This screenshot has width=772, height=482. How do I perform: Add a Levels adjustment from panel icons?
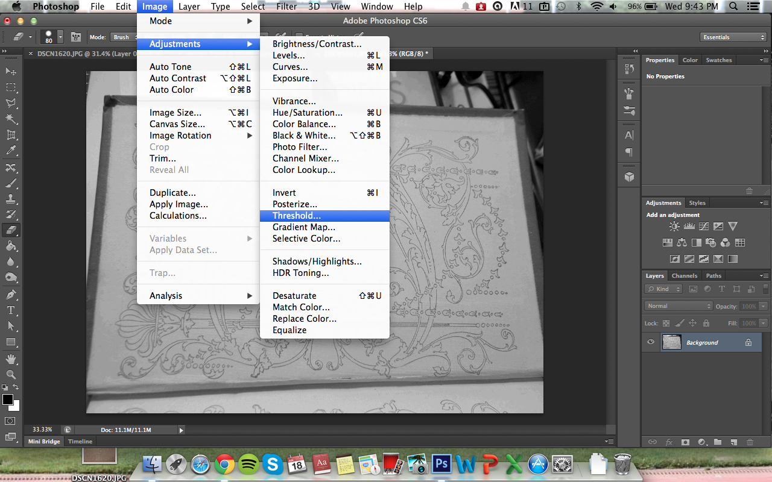coord(689,227)
